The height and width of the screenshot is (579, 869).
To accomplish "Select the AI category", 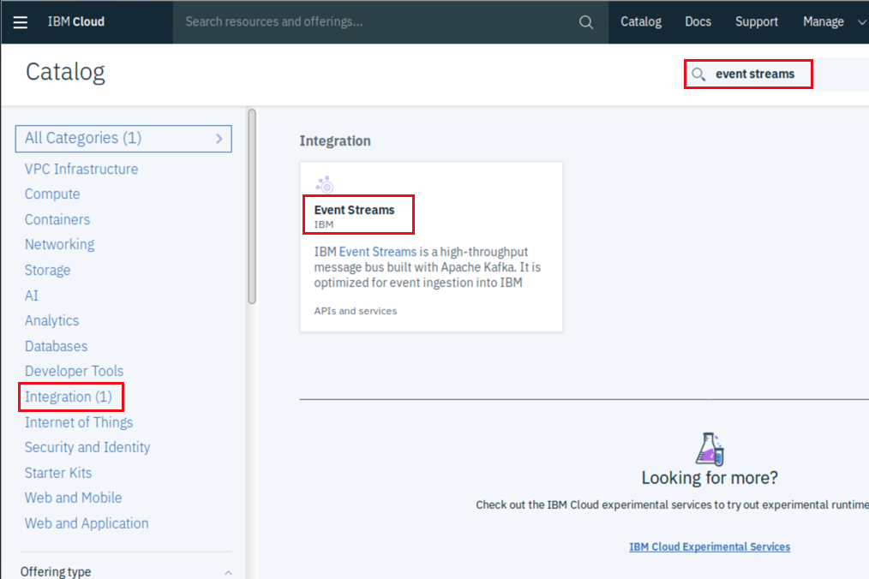I will tap(31, 295).
